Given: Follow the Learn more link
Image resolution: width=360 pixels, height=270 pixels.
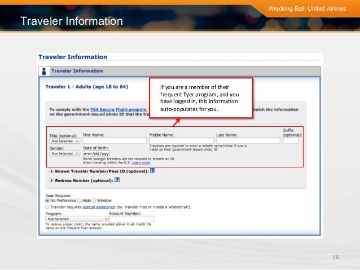Looking at the screenshot, I should [x=141, y=163].
